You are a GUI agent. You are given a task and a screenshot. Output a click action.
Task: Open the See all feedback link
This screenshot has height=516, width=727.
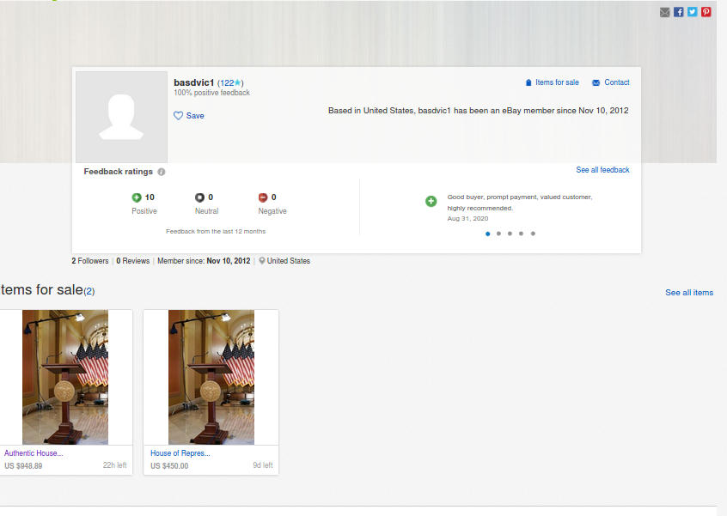coord(602,170)
